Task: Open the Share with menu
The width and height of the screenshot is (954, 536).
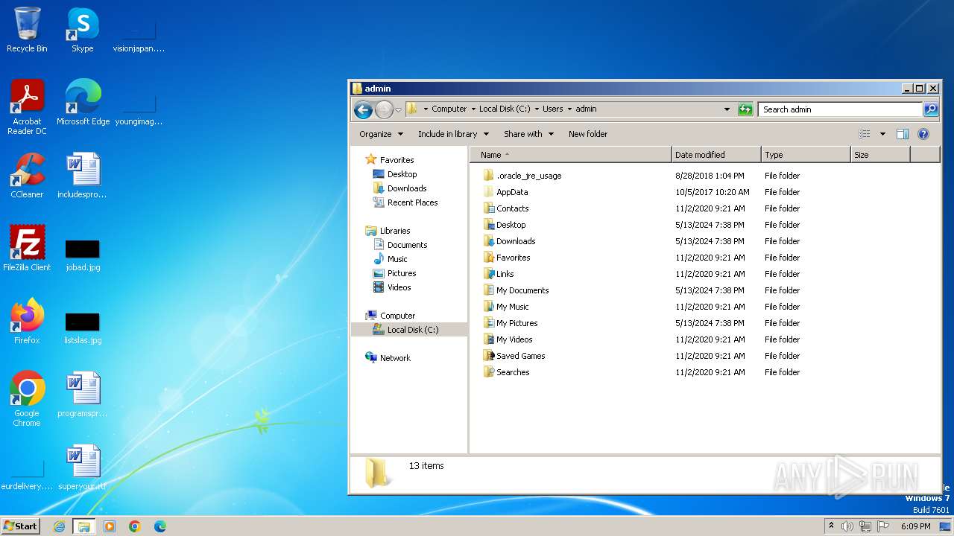Action: 528,134
